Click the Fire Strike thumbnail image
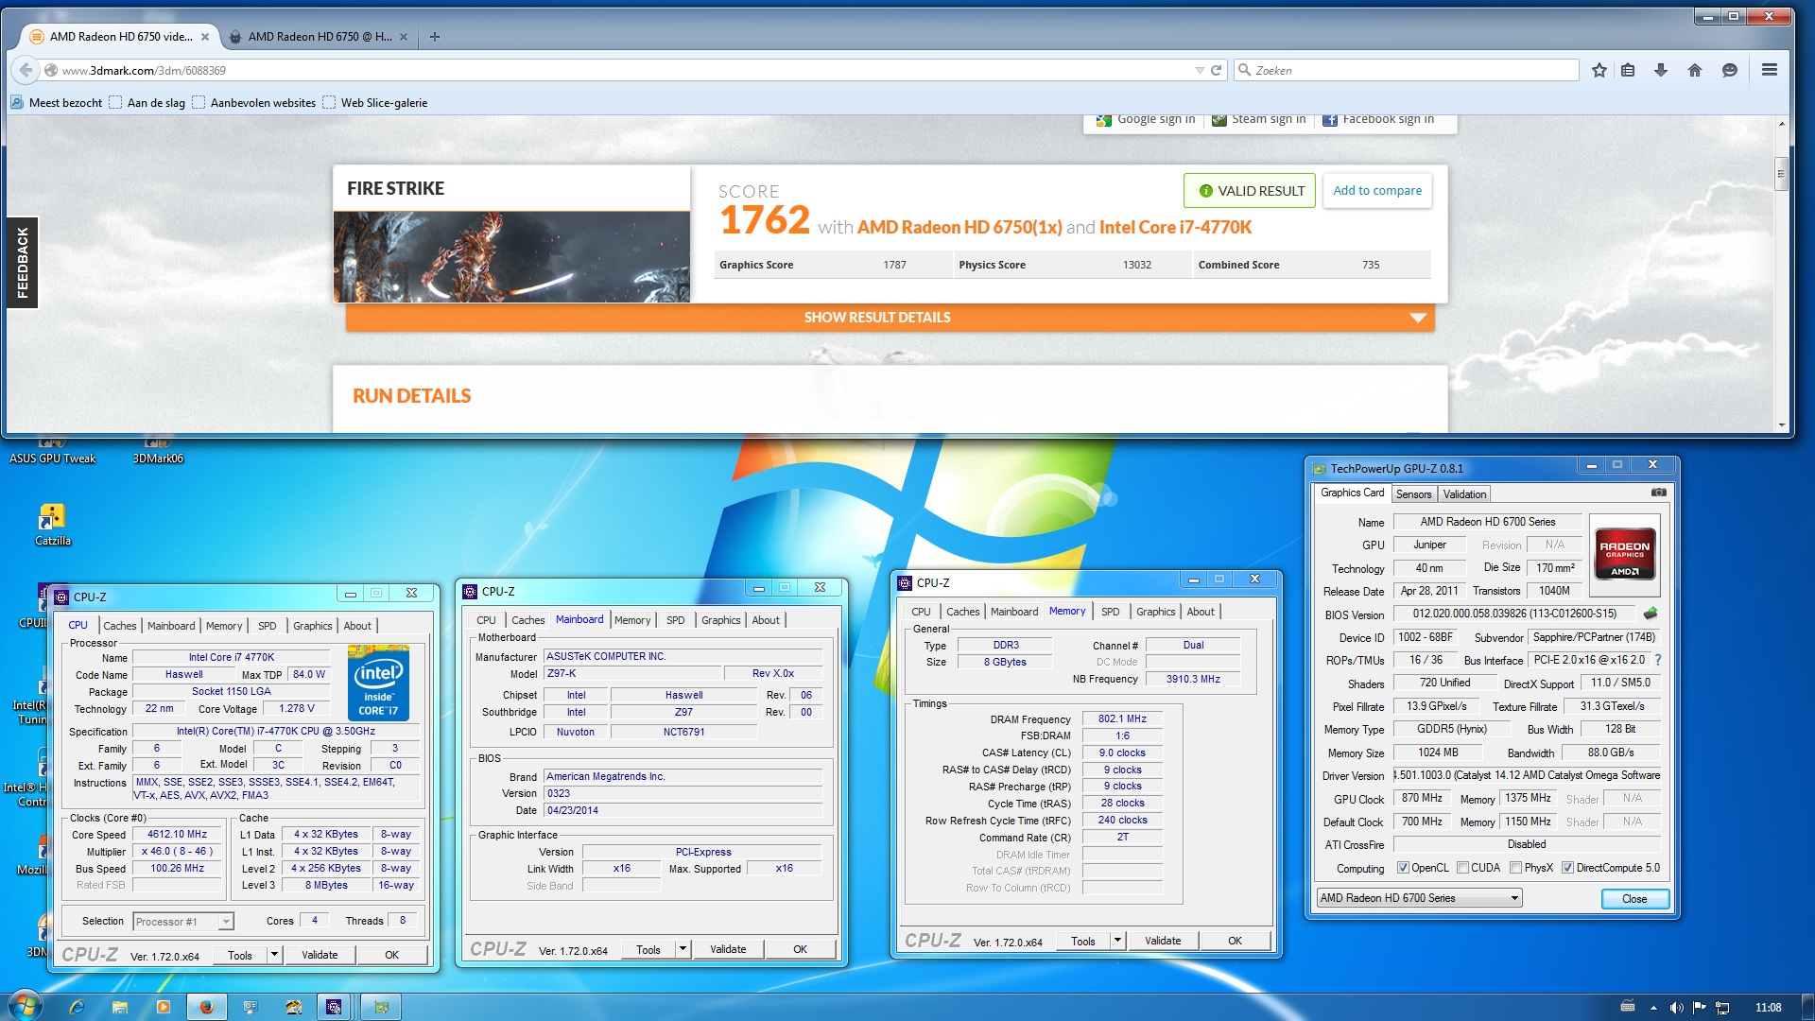Image resolution: width=1815 pixels, height=1021 pixels. 511,256
